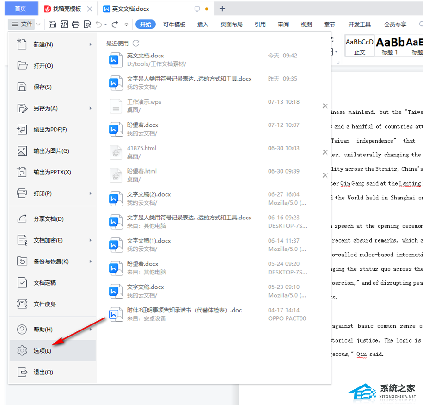Click 文档定稿 menu entry
Viewport: 423px width, 405px height.
pyautogui.click(x=53, y=283)
